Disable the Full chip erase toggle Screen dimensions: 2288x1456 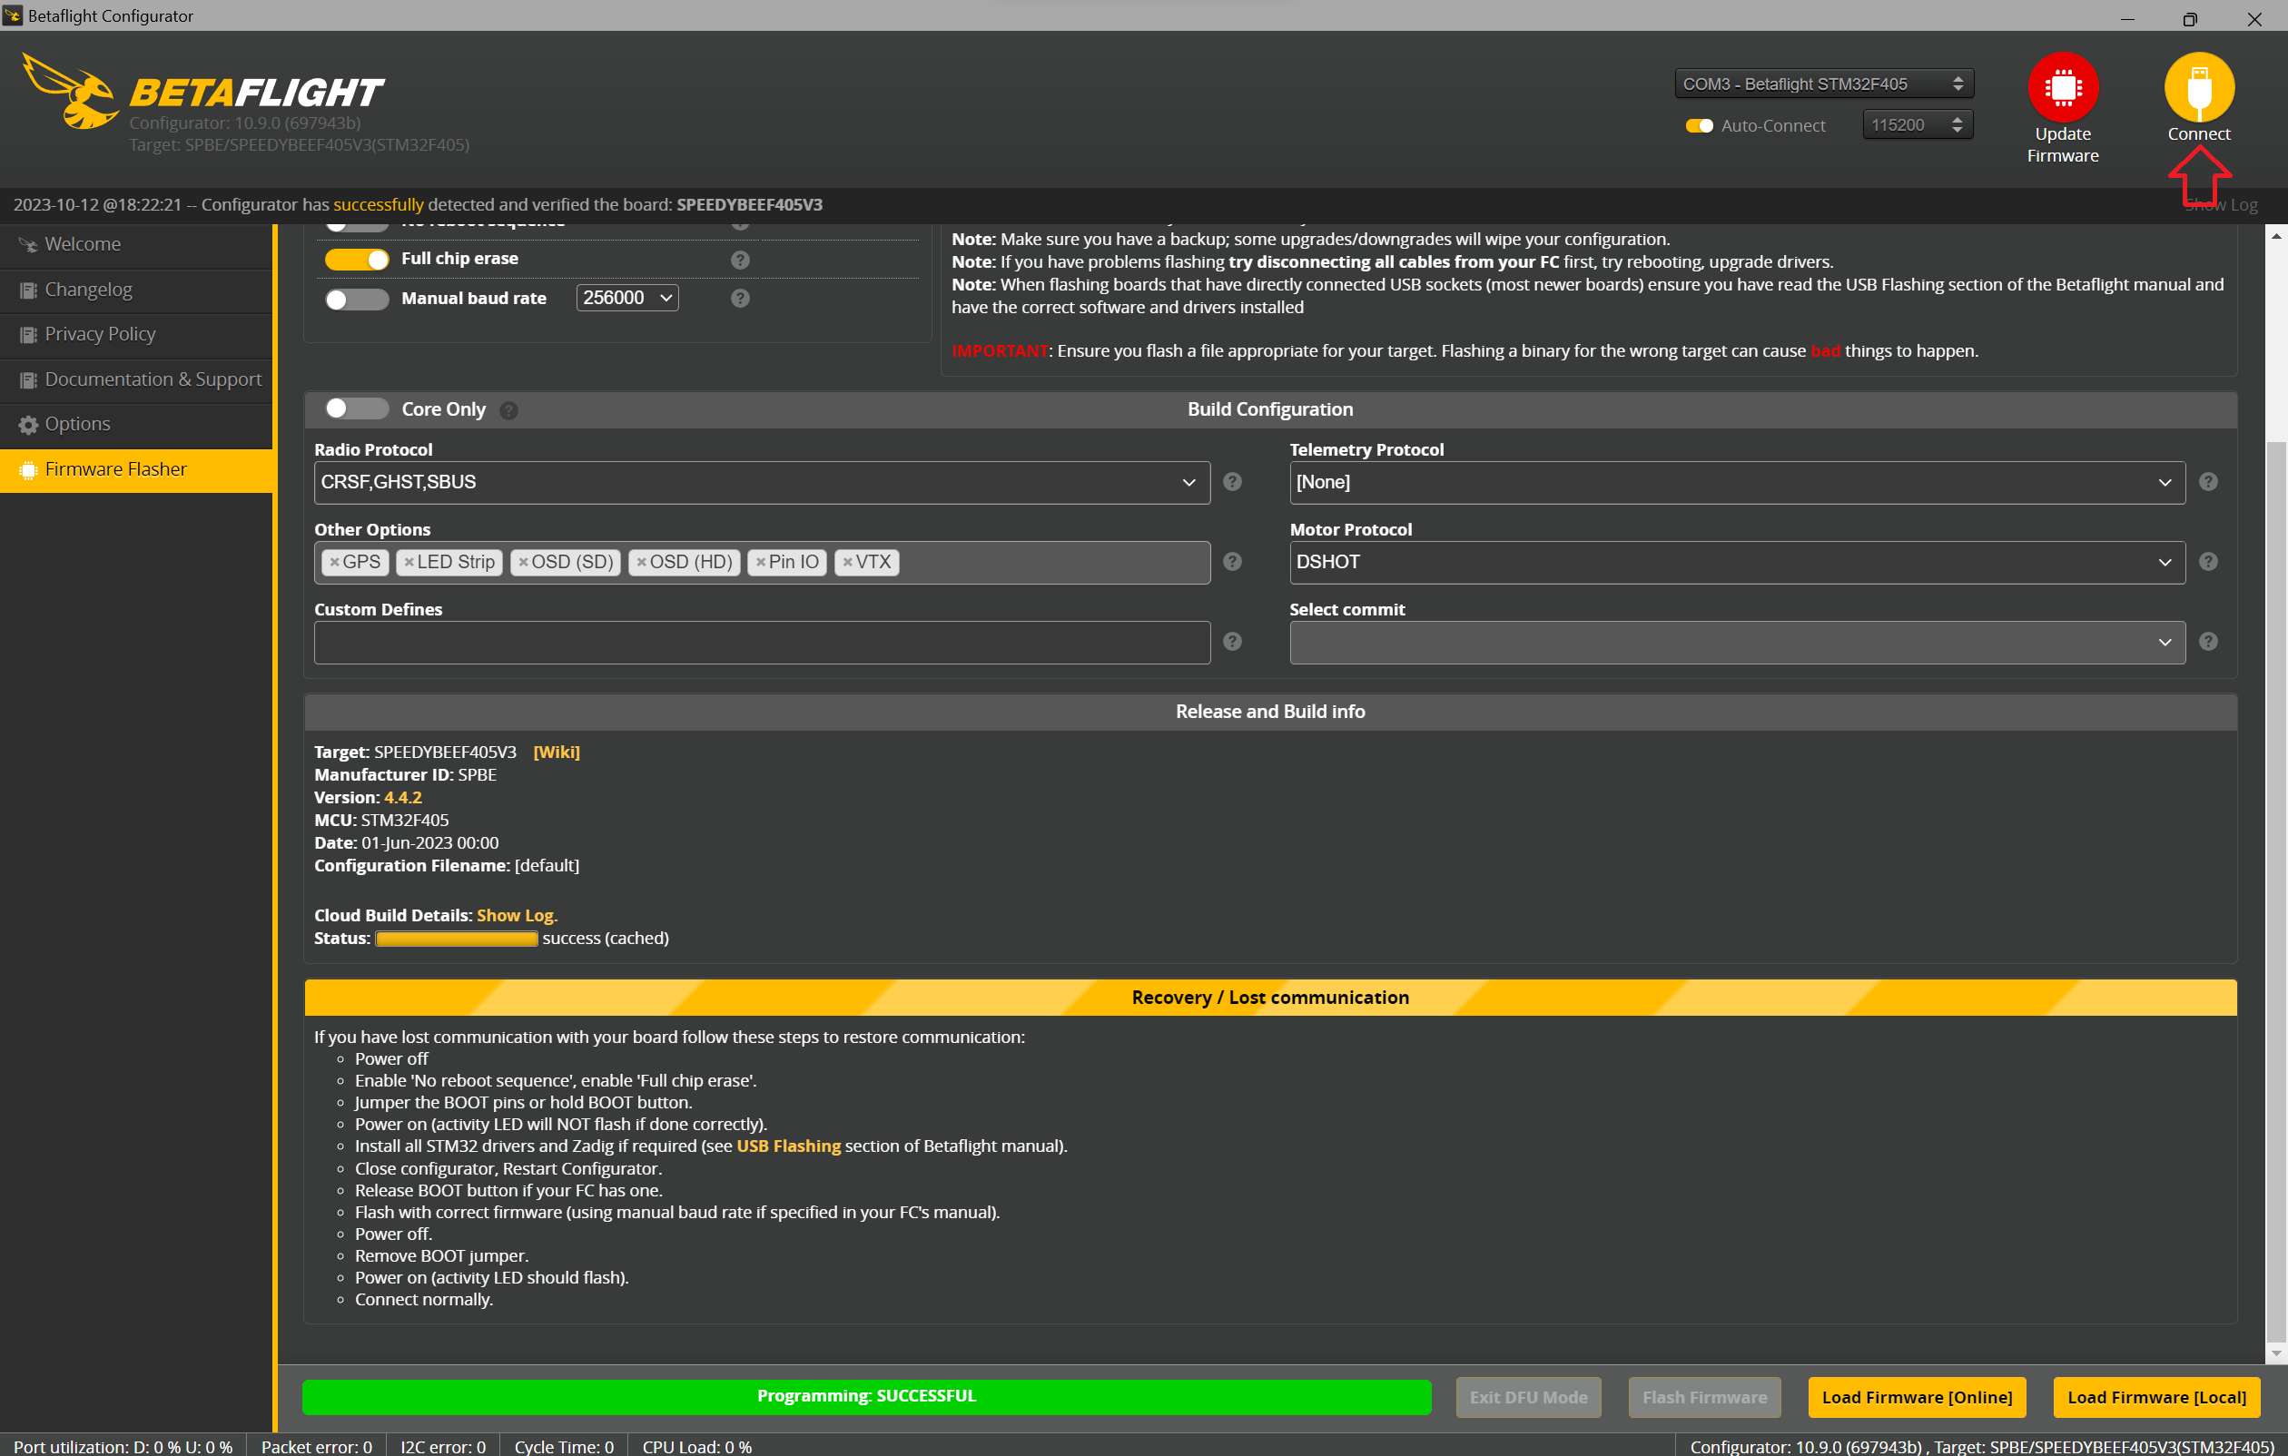(x=356, y=260)
